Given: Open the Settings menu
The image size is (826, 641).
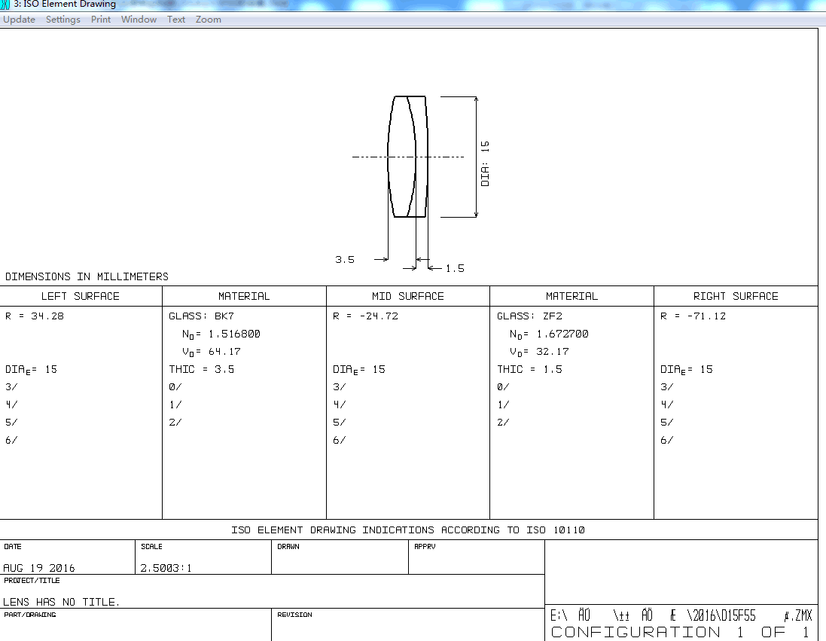Looking at the screenshot, I should 62,20.
